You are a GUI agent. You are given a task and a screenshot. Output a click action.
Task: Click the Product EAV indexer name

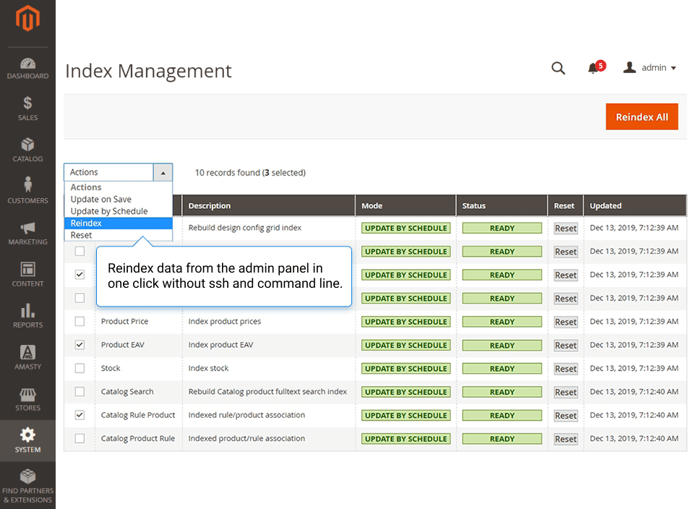pyautogui.click(x=123, y=345)
